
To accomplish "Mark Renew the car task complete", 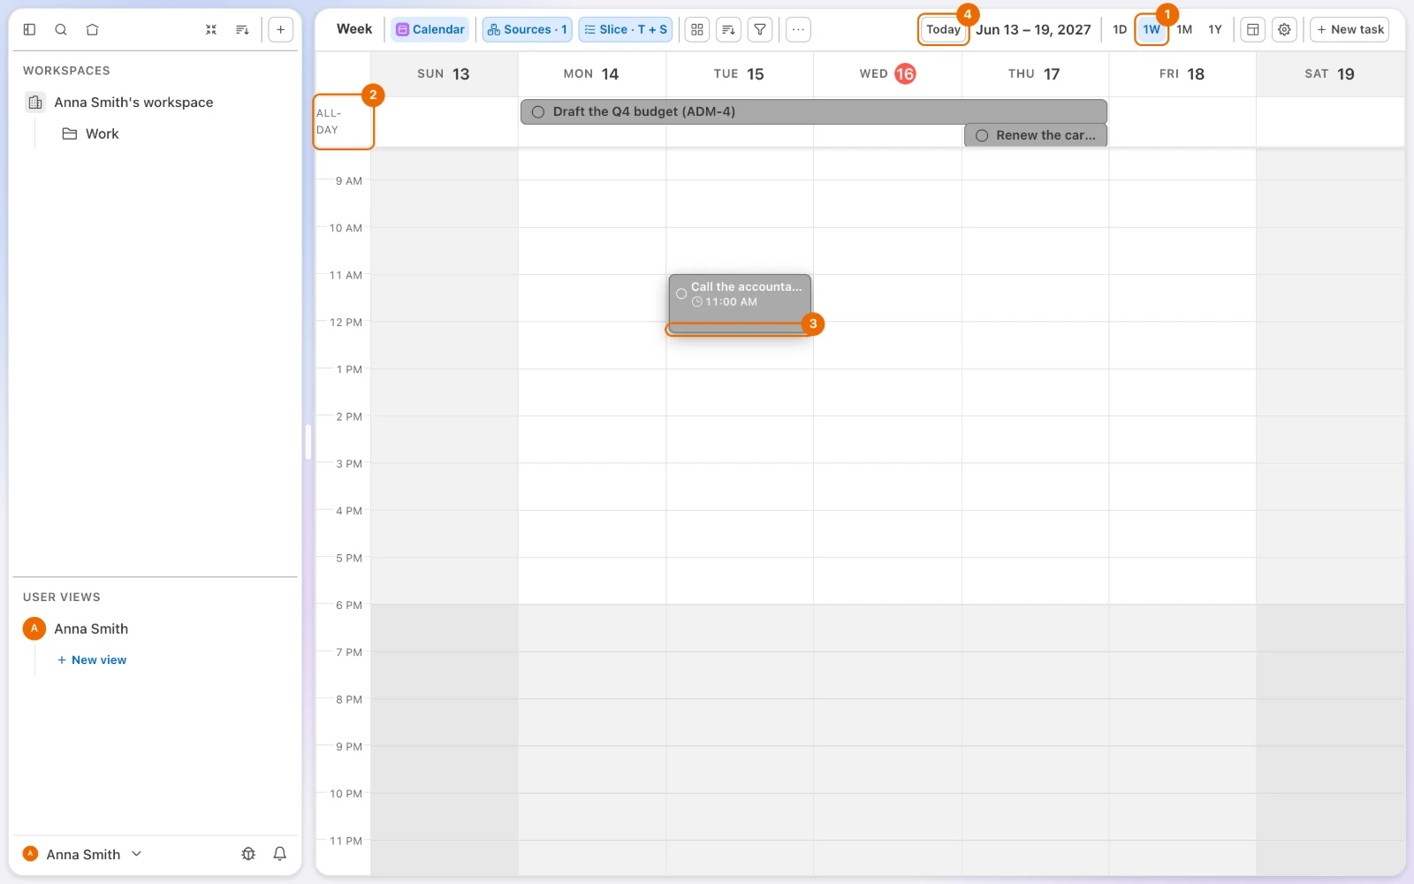I will point(982,136).
